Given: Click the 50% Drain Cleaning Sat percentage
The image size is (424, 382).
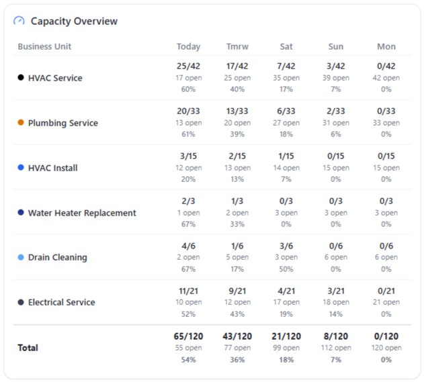Looking at the screenshot, I should pos(286,269).
